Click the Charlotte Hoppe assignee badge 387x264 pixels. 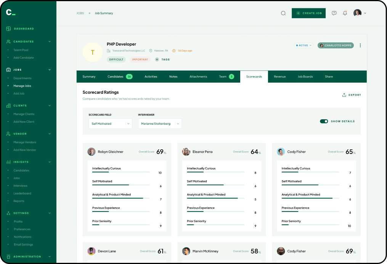click(336, 45)
